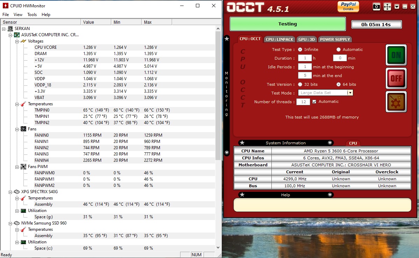Click the scrollbar up arrow in HWMonitor
Viewport: 419px width, 258px height.
(x=218, y=29)
